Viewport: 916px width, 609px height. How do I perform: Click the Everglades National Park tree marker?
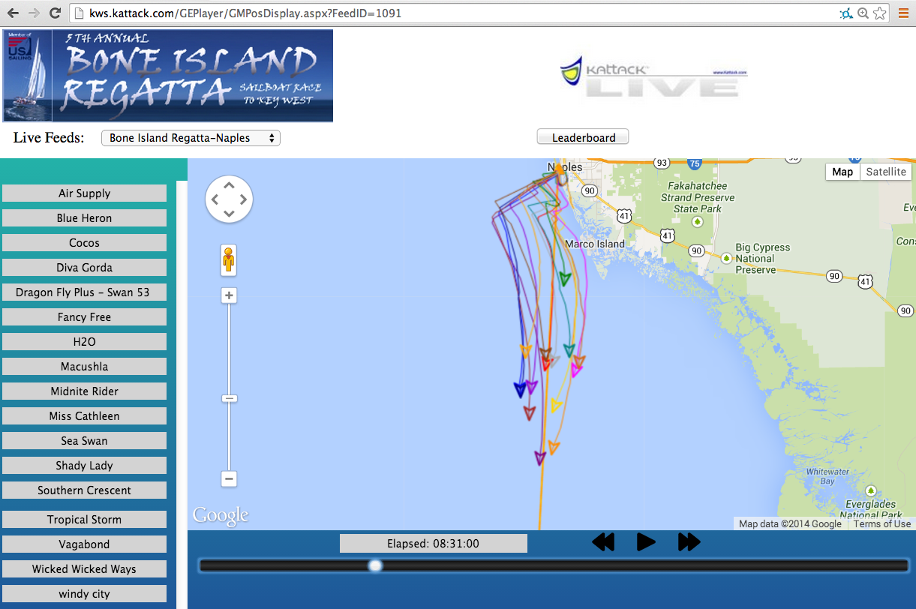click(x=870, y=490)
